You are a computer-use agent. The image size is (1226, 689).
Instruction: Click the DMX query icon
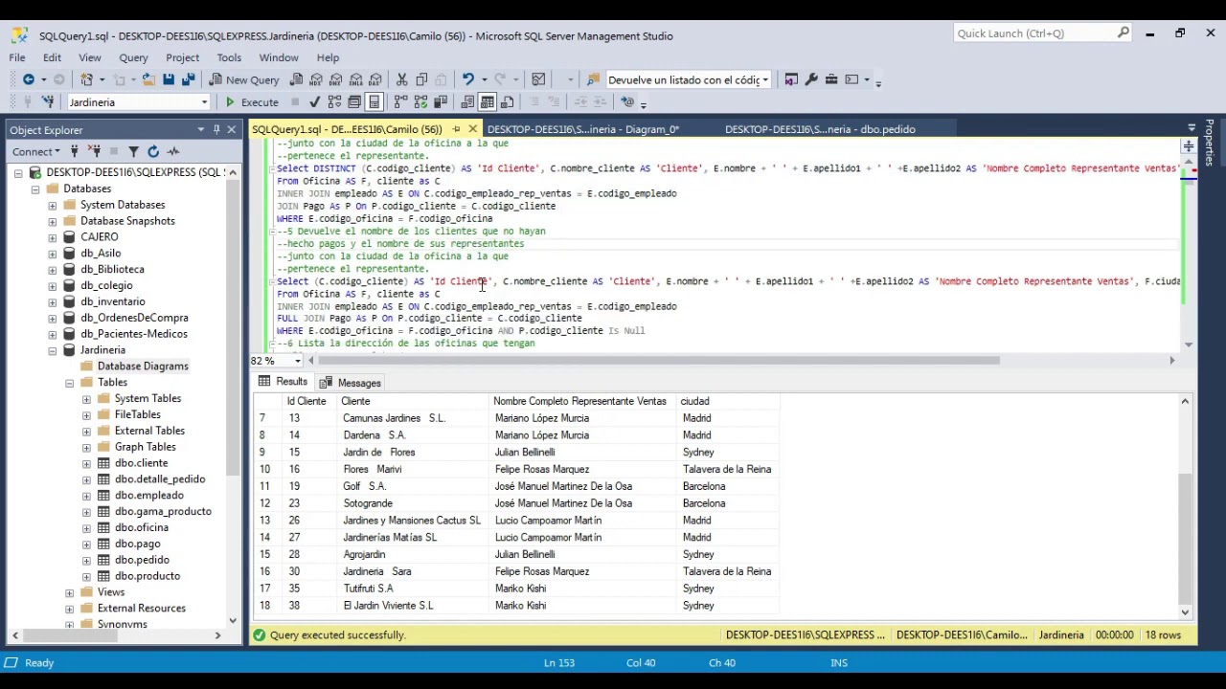point(336,79)
